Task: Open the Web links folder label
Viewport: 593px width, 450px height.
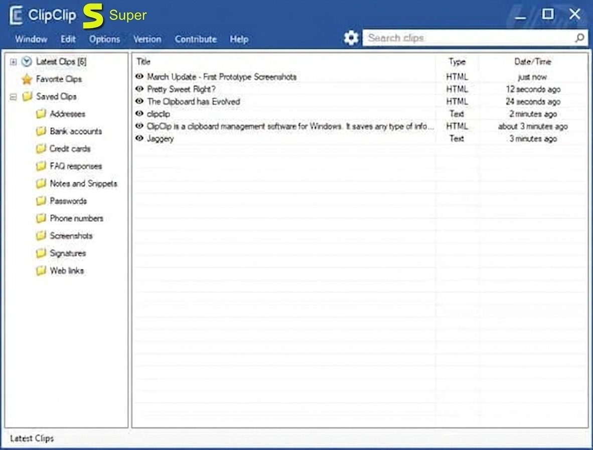Action: point(67,271)
